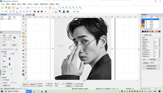The width and height of the screenshot is (163, 93).
Task: Click the red H toolbar icon
Action: coord(50,8)
